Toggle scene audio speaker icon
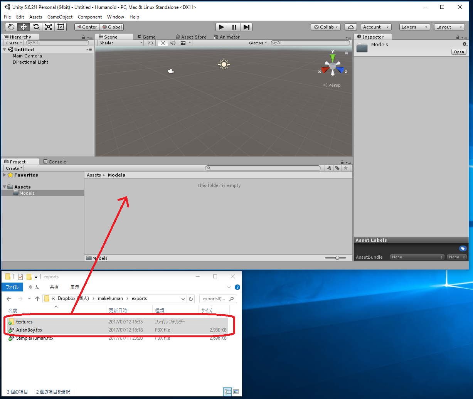This screenshot has width=473, height=399. 173,43
